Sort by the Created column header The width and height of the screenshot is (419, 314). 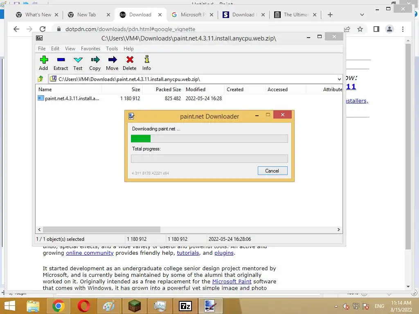pos(245,90)
